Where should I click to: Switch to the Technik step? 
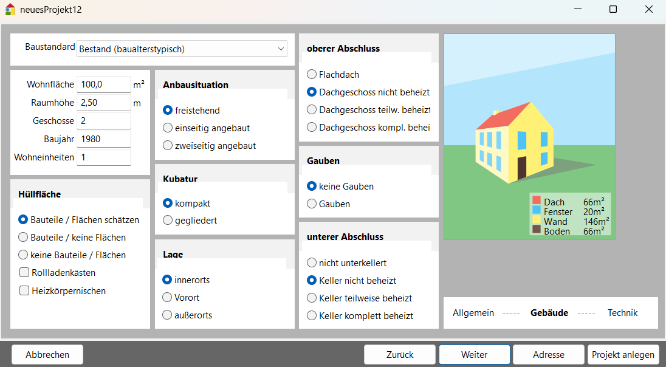pos(622,313)
